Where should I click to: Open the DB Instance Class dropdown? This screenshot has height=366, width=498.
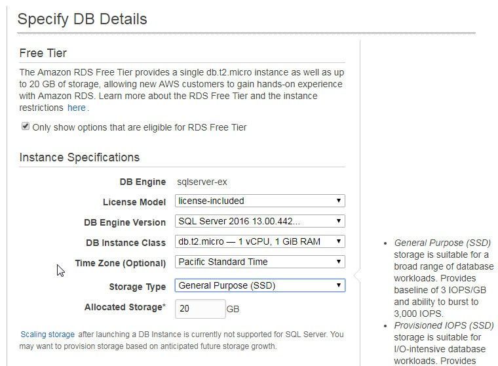259,241
